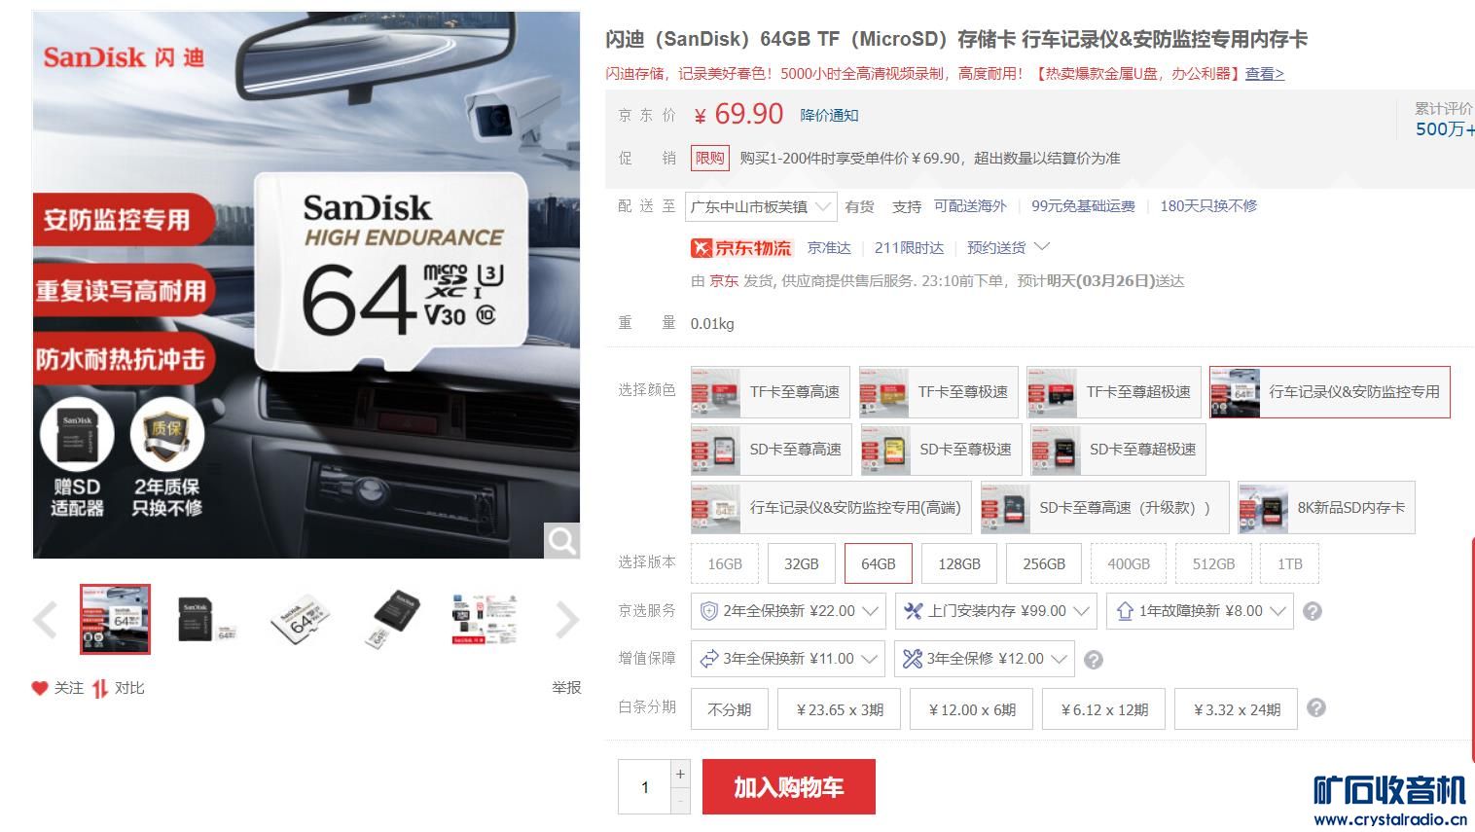Select 不分期 installment option

[730, 709]
